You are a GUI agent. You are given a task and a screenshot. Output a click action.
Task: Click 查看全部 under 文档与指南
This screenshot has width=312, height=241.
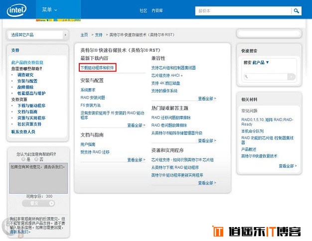[x=136, y=160]
